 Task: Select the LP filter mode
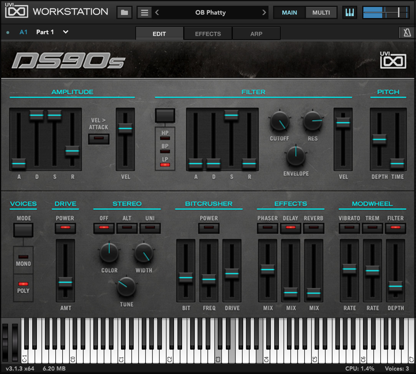tap(165, 165)
